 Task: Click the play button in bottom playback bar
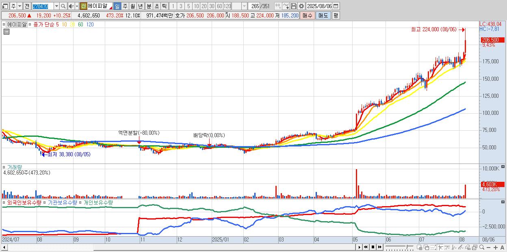tap(359, 247)
